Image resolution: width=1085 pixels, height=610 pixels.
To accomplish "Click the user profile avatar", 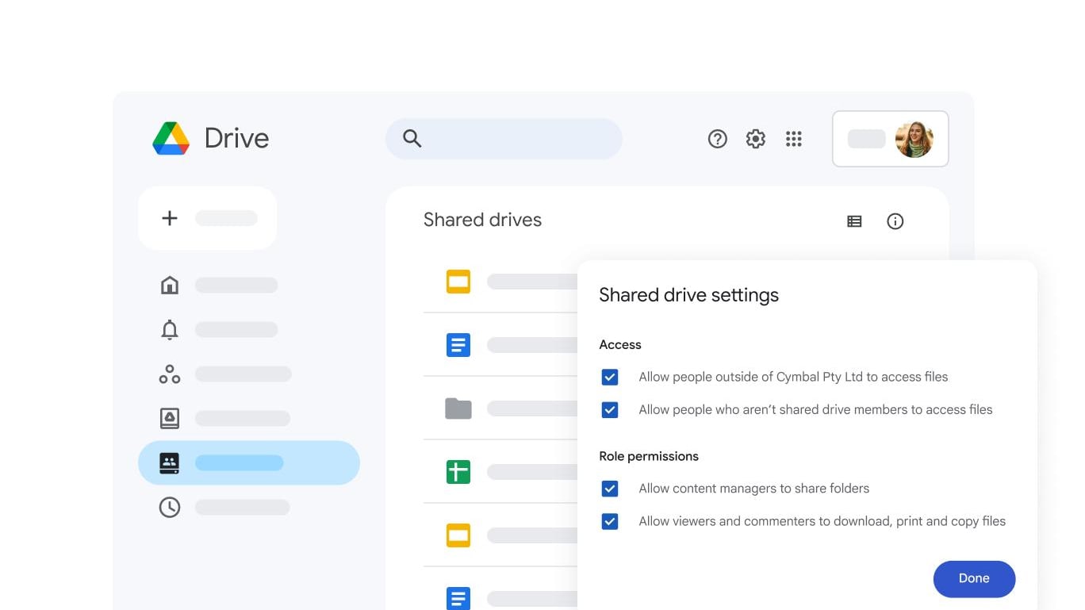I will pyautogui.click(x=914, y=139).
